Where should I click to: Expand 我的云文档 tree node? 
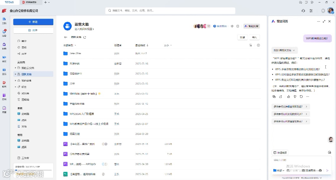pyautogui.click(x=16, y=68)
